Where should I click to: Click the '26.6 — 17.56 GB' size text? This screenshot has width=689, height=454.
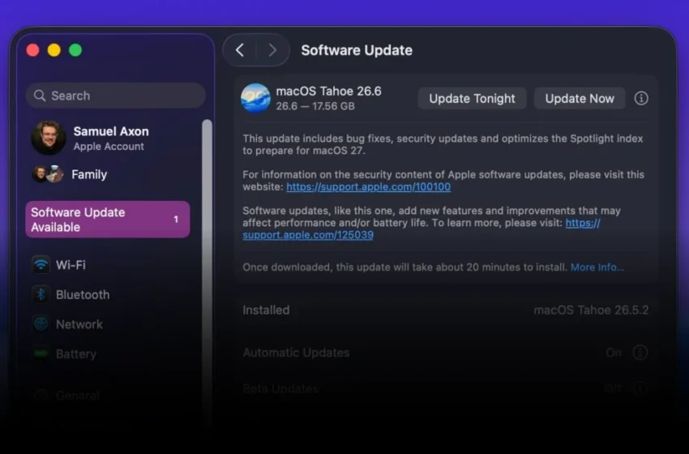pos(315,106)
